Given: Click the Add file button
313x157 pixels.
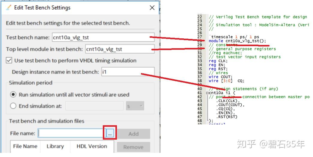Looking at the screenshot, I should tap(133, 134).
